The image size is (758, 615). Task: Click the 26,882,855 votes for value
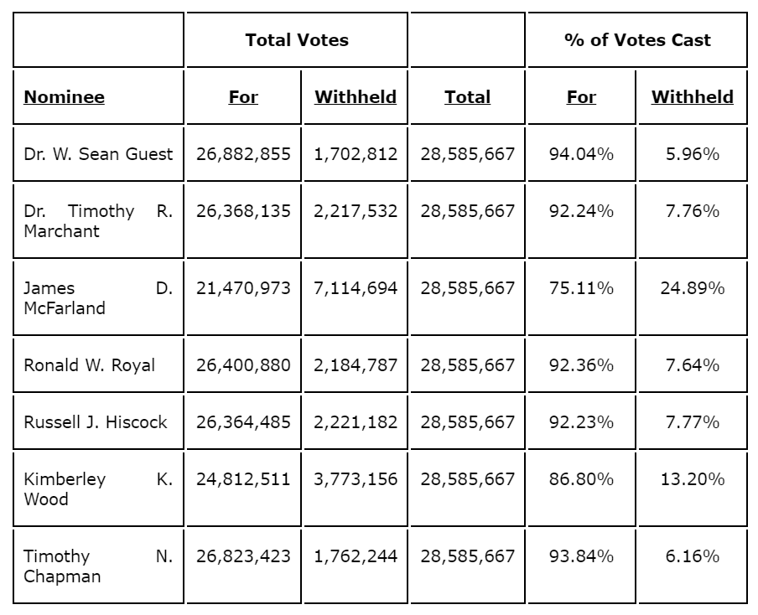[243, 154]
